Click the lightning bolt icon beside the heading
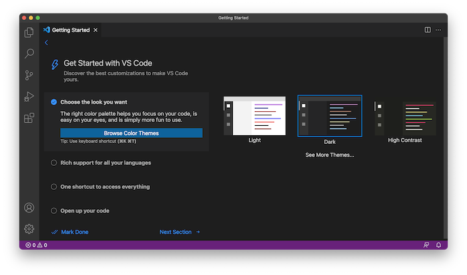 tap(55, 64)
